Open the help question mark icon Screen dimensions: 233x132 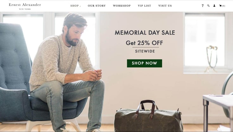pyautogui.click(x=203, y=6)
